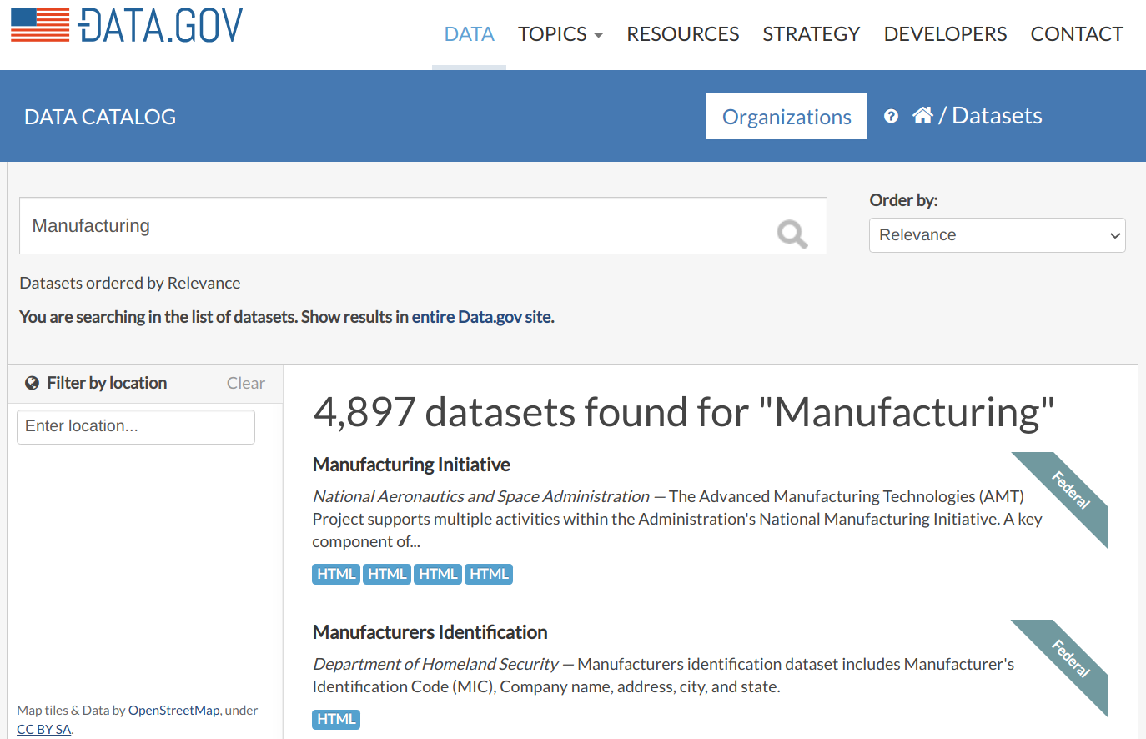Open the Resources menu item
The width and height of the screenshot is (1146, 739).
coord(682,34)
